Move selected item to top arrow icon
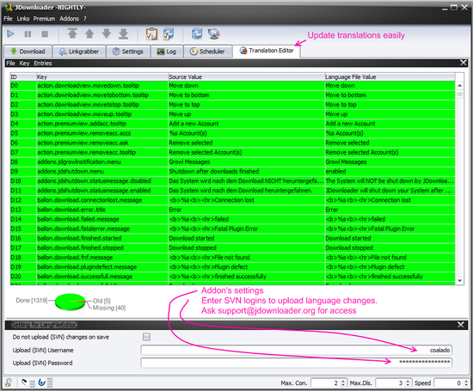Viewport: 473px width, 391px height. click(x=72, y=34)
